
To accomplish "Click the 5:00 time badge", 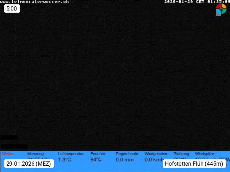I will pos(12,9).
